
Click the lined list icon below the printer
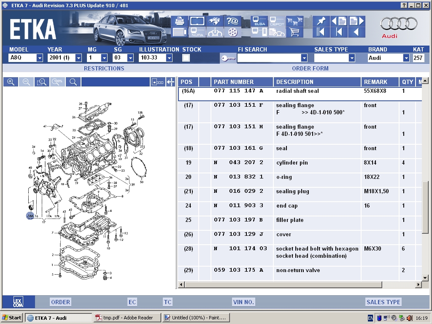coord(180,32)
